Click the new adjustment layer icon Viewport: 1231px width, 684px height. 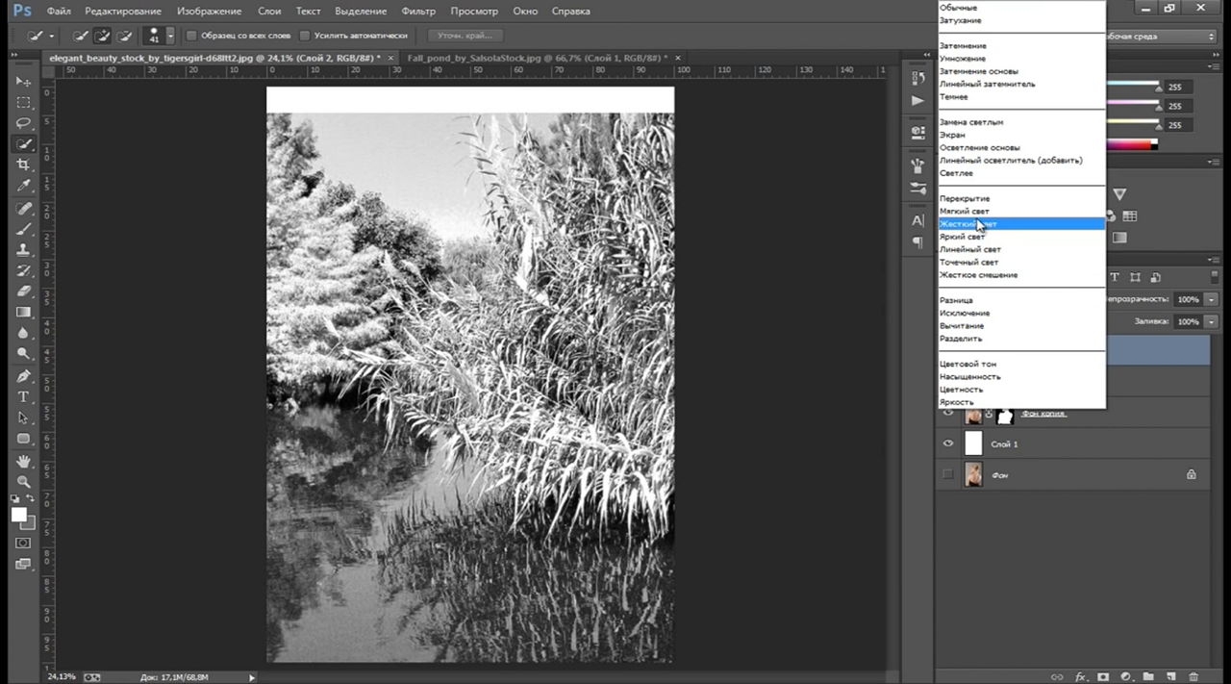(1125, 676)
